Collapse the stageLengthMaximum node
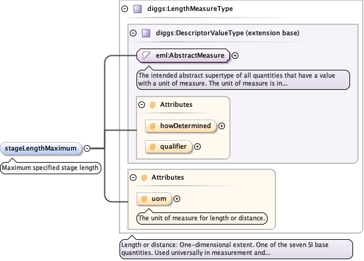 tap(87, 147)
